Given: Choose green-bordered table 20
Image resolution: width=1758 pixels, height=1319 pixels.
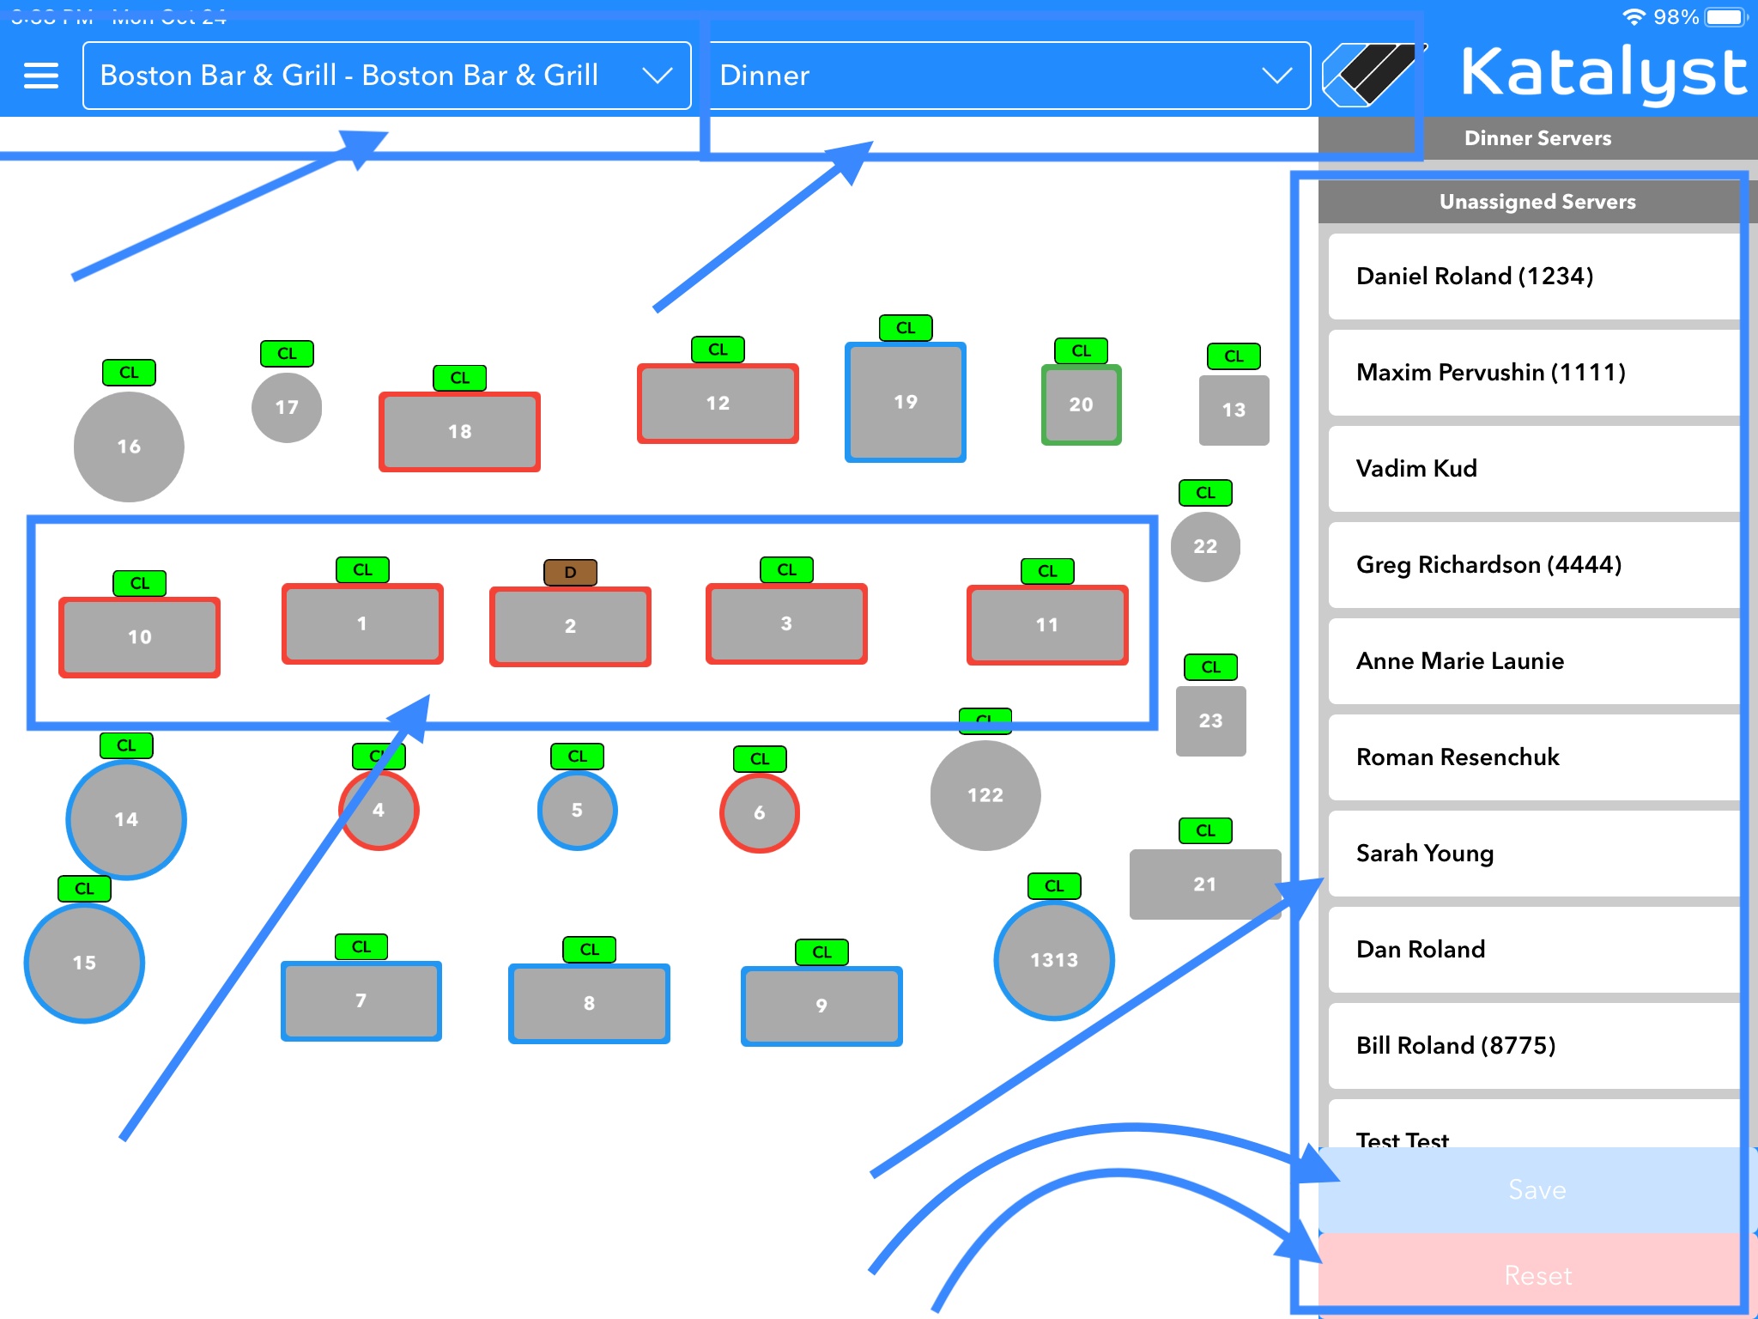Looking at the screenshot, I should pyautogui.click(x=1081, y=404).
